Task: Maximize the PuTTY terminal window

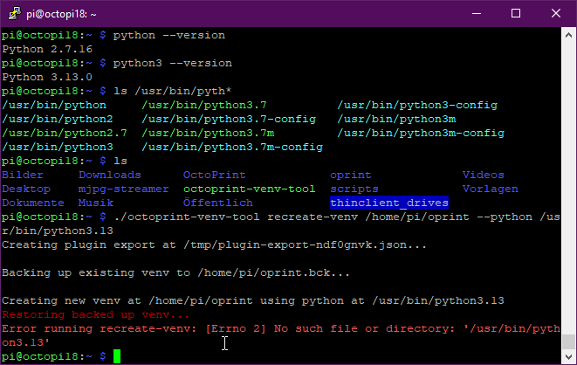Action: click(x=516, y=13)
